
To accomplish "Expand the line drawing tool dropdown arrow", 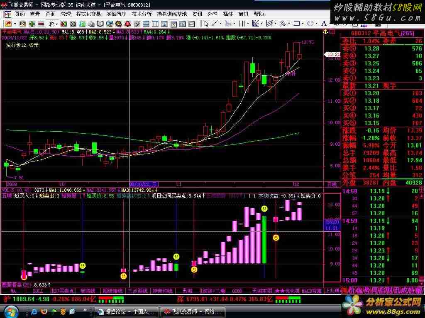I will click(221, 24).
